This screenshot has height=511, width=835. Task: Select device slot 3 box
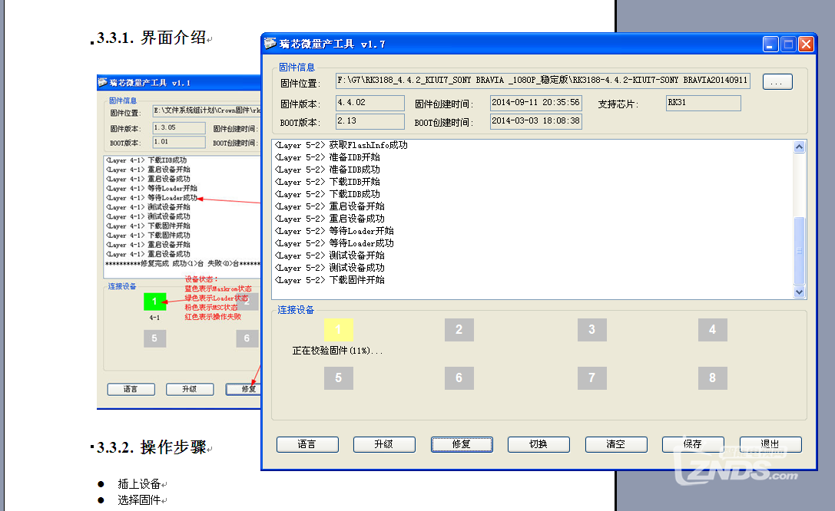pos(591,330)
